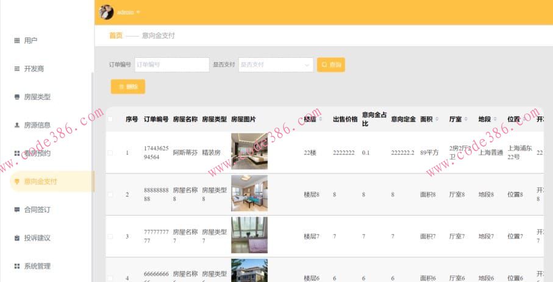553x282 pixels.
Task: Click the 22楼 floor cell
Action: pos(310,153)
